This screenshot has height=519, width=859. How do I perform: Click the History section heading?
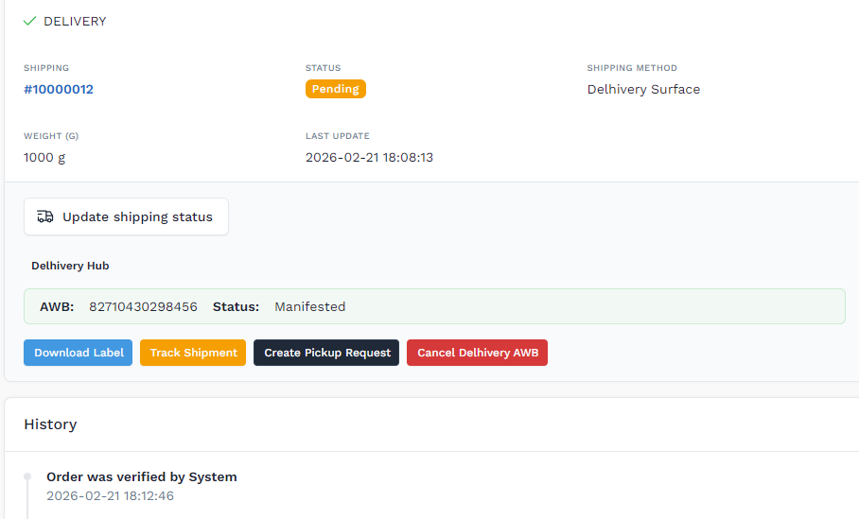(x=50, y=424)
